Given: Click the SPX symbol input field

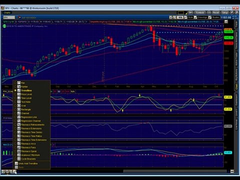Looking at the screenshot, I should [9, 17].
